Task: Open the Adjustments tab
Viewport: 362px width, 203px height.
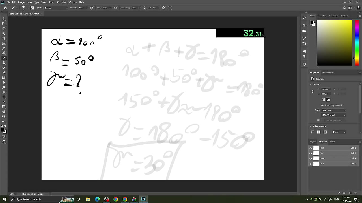Action: tap(328, 72)
